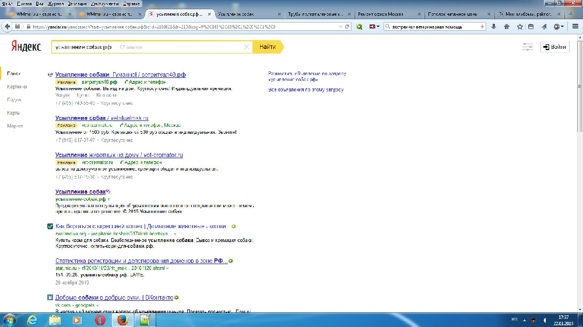Open Статистика регистрации доменов в зоне РФ link
The image size is (583, 327).
pyautogui.click(x=141, y=261)
